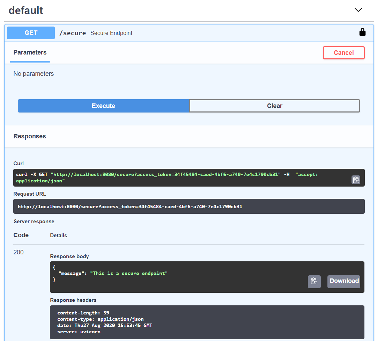377x341 pixels.
Task: Toggle the default tag heading
Action: point(26,10)
